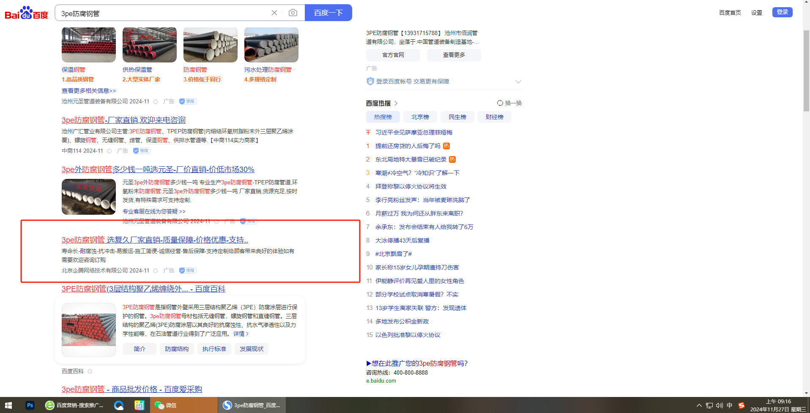Click the 查看更多 button

point(454,55)
